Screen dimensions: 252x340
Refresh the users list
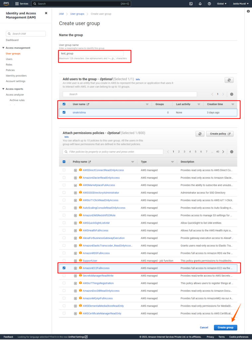tap(229, 80)
